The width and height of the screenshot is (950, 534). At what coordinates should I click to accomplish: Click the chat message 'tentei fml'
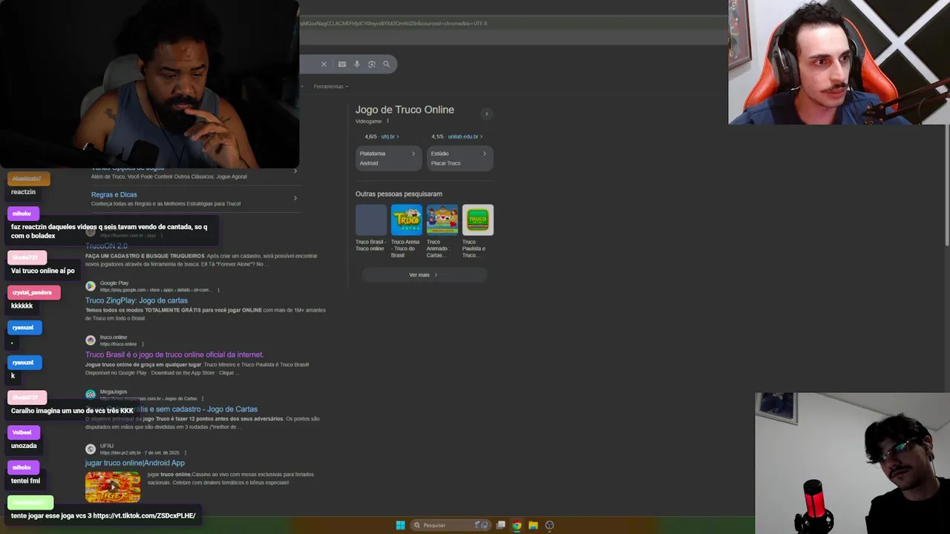pos(25,481)
